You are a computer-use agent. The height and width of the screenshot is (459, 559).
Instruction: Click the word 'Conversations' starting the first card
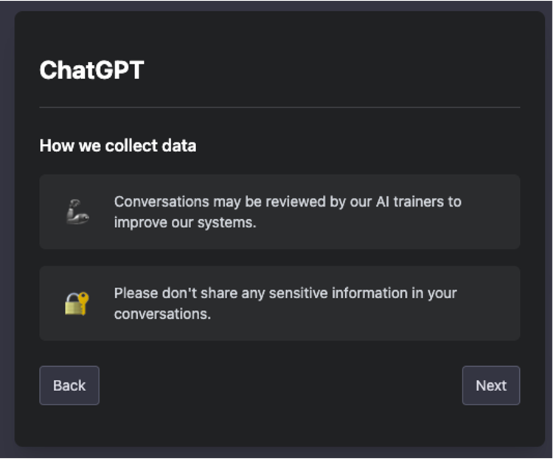coord(162,202)
